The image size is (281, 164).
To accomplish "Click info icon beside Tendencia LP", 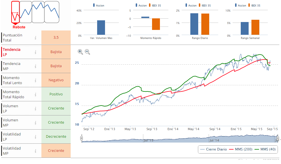I will point(35,52).
